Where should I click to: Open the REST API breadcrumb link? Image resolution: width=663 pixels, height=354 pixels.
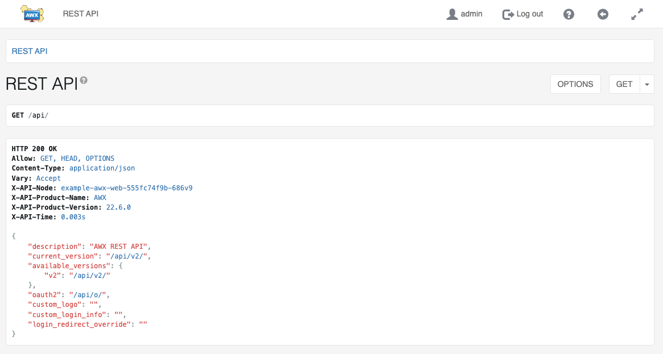30,51
